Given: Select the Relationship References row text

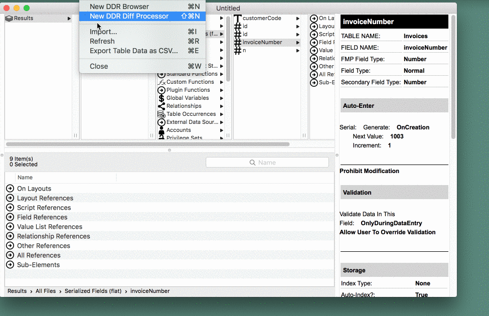Looking at the screenshot, I should 54,236.
